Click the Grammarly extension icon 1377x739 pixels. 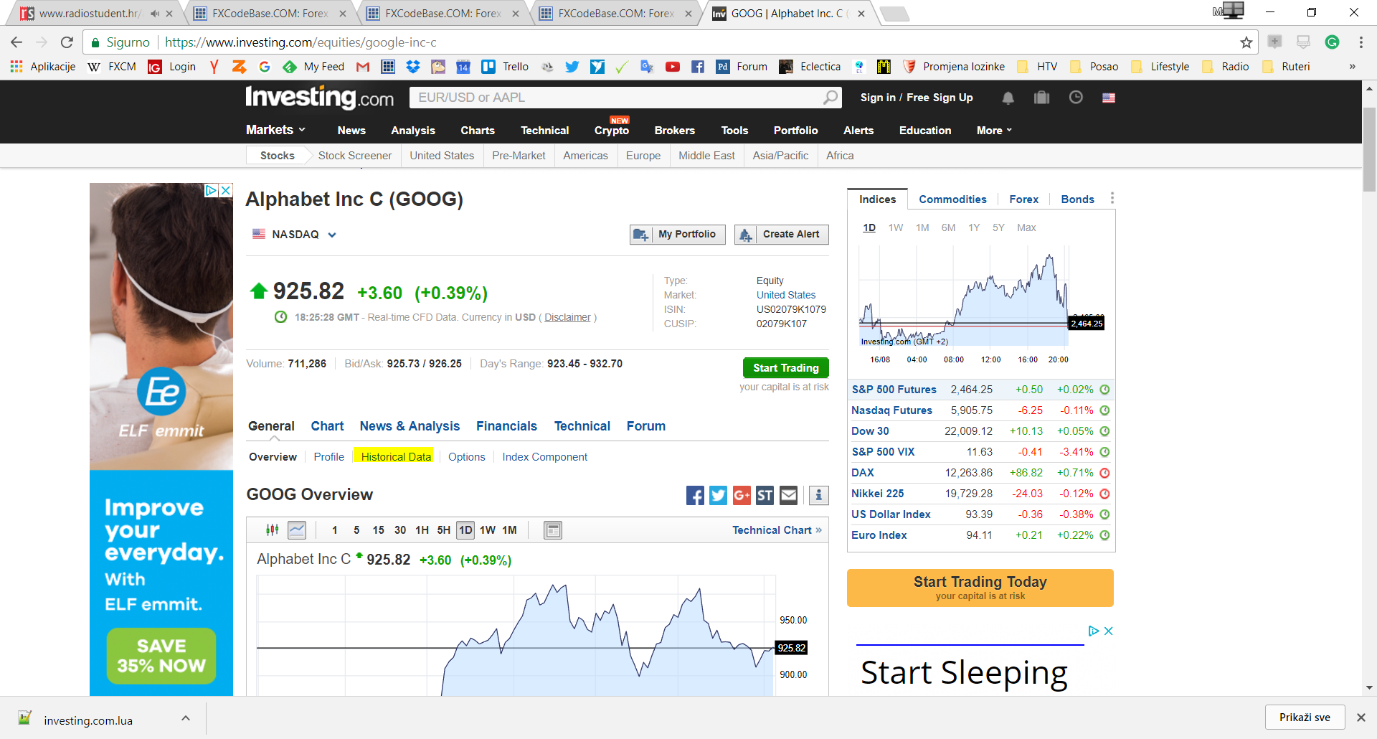point(1332,42)
